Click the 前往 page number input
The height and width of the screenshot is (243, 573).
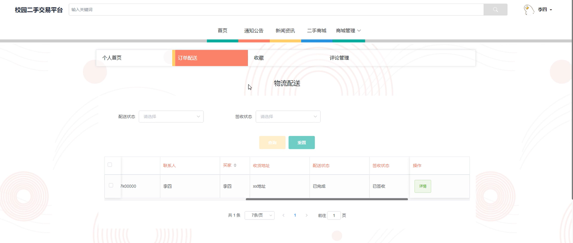click(x=334, y=215)
